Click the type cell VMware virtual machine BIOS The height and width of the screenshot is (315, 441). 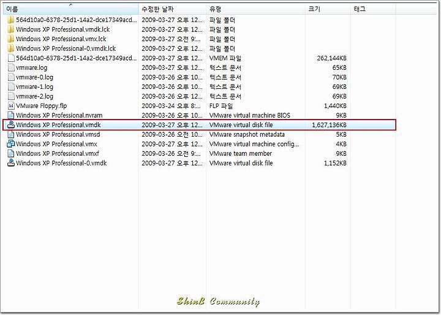pyautogui.click(x=250, y=115)
